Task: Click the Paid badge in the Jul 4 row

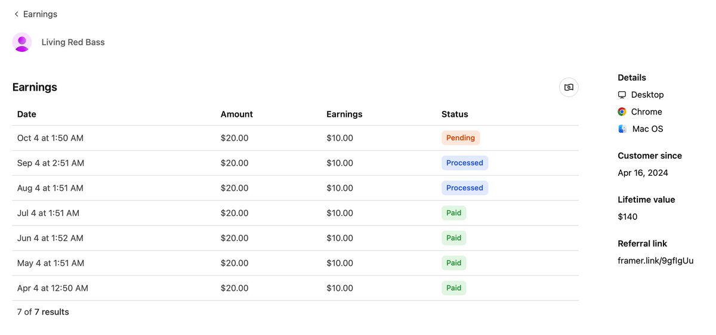Action: click(453, 213)
